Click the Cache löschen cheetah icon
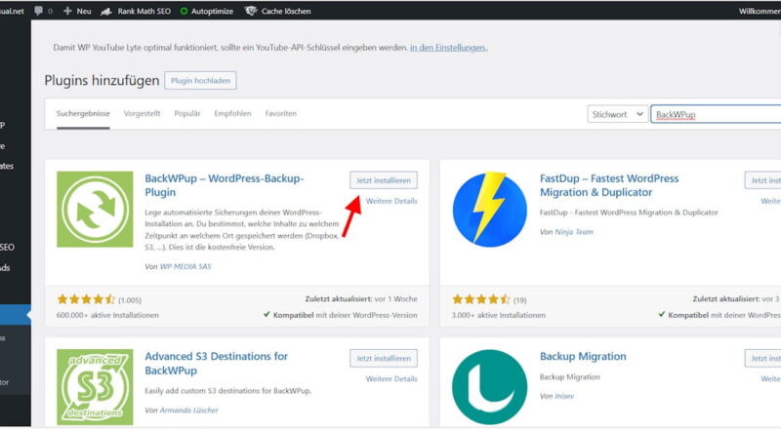781x429 pixels. 251,11
